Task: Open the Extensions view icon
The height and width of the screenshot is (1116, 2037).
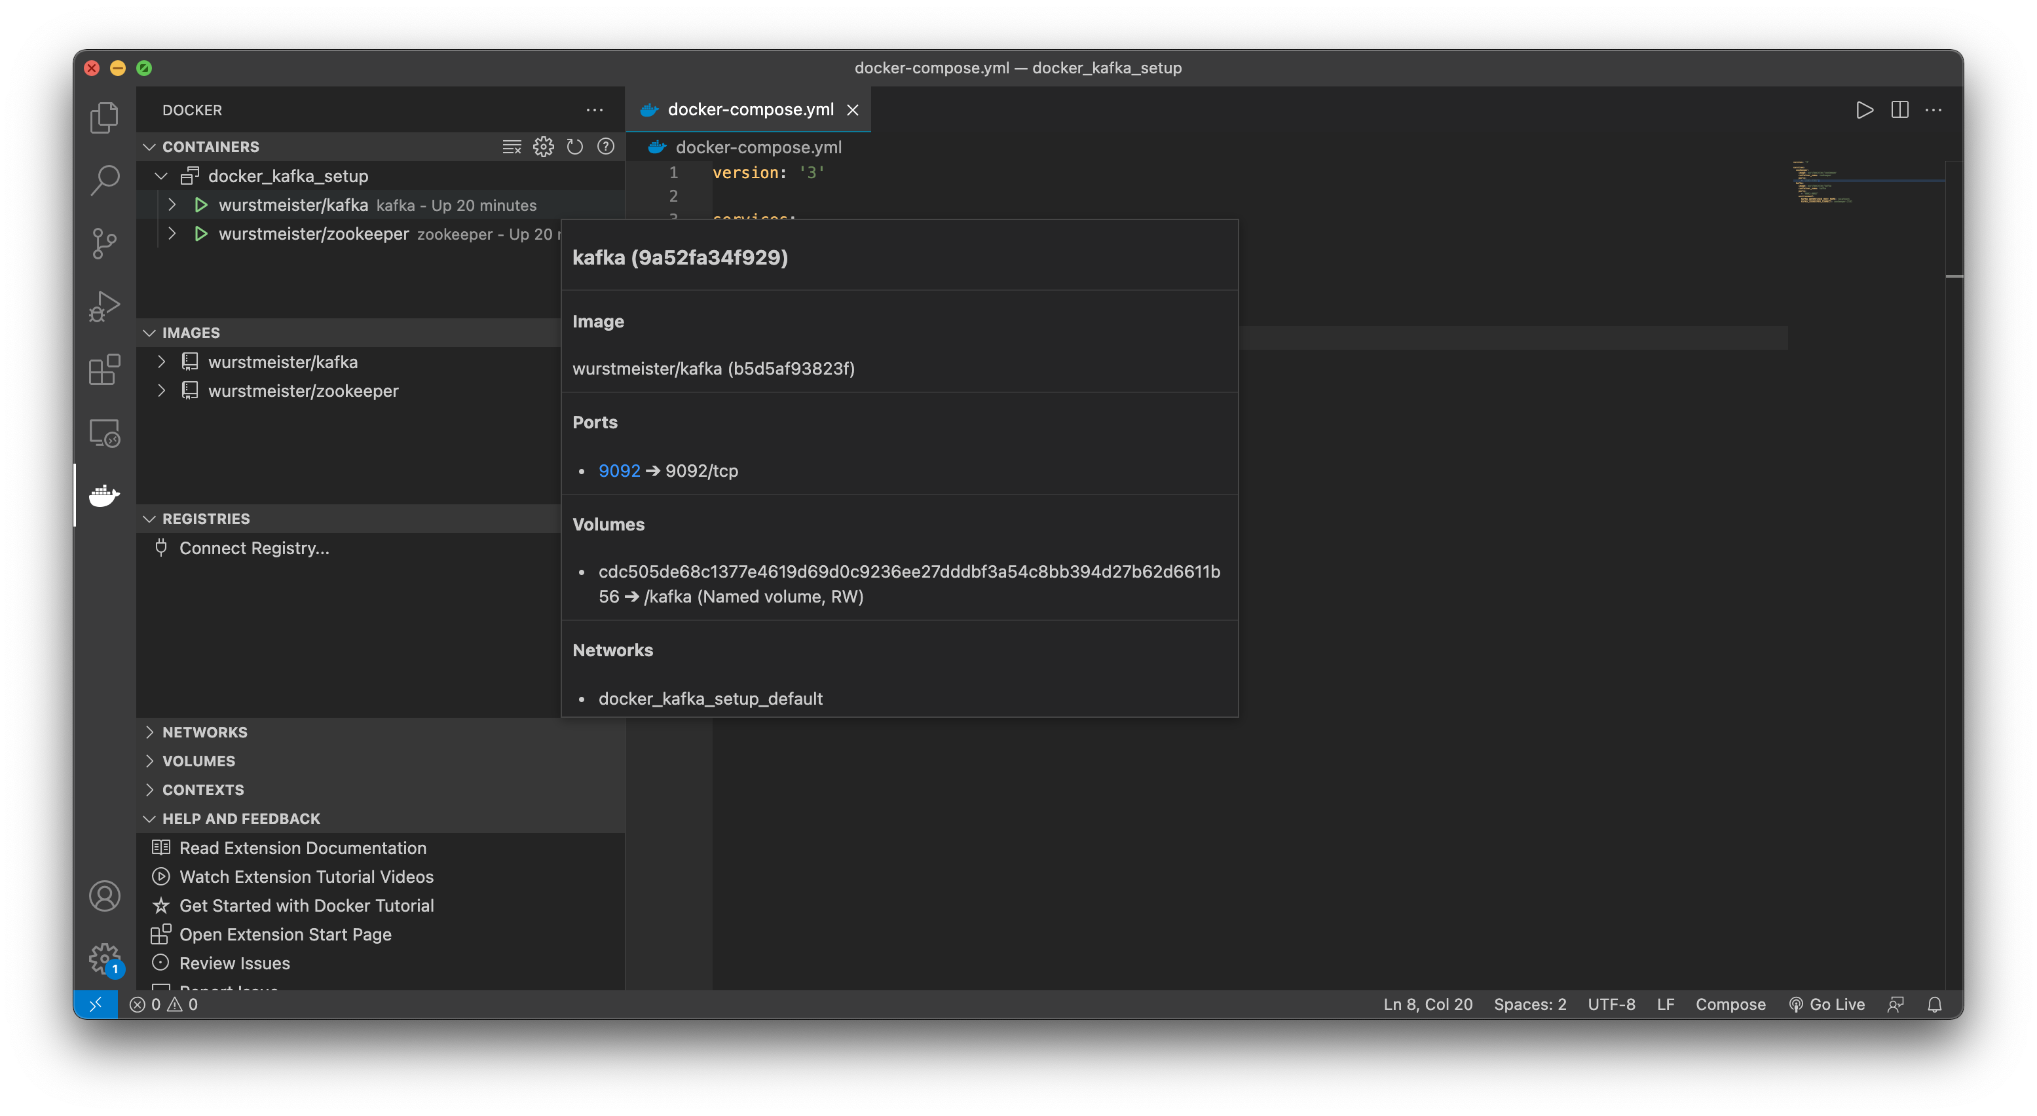Action: tap(103, 369)
